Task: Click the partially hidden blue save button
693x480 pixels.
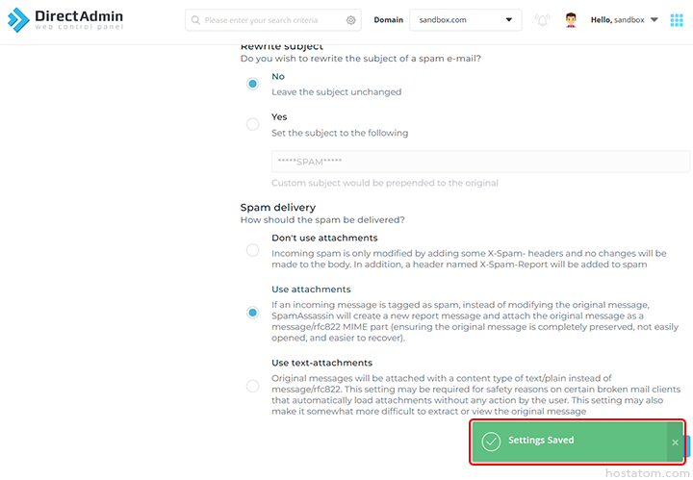Action: (688, 445)
